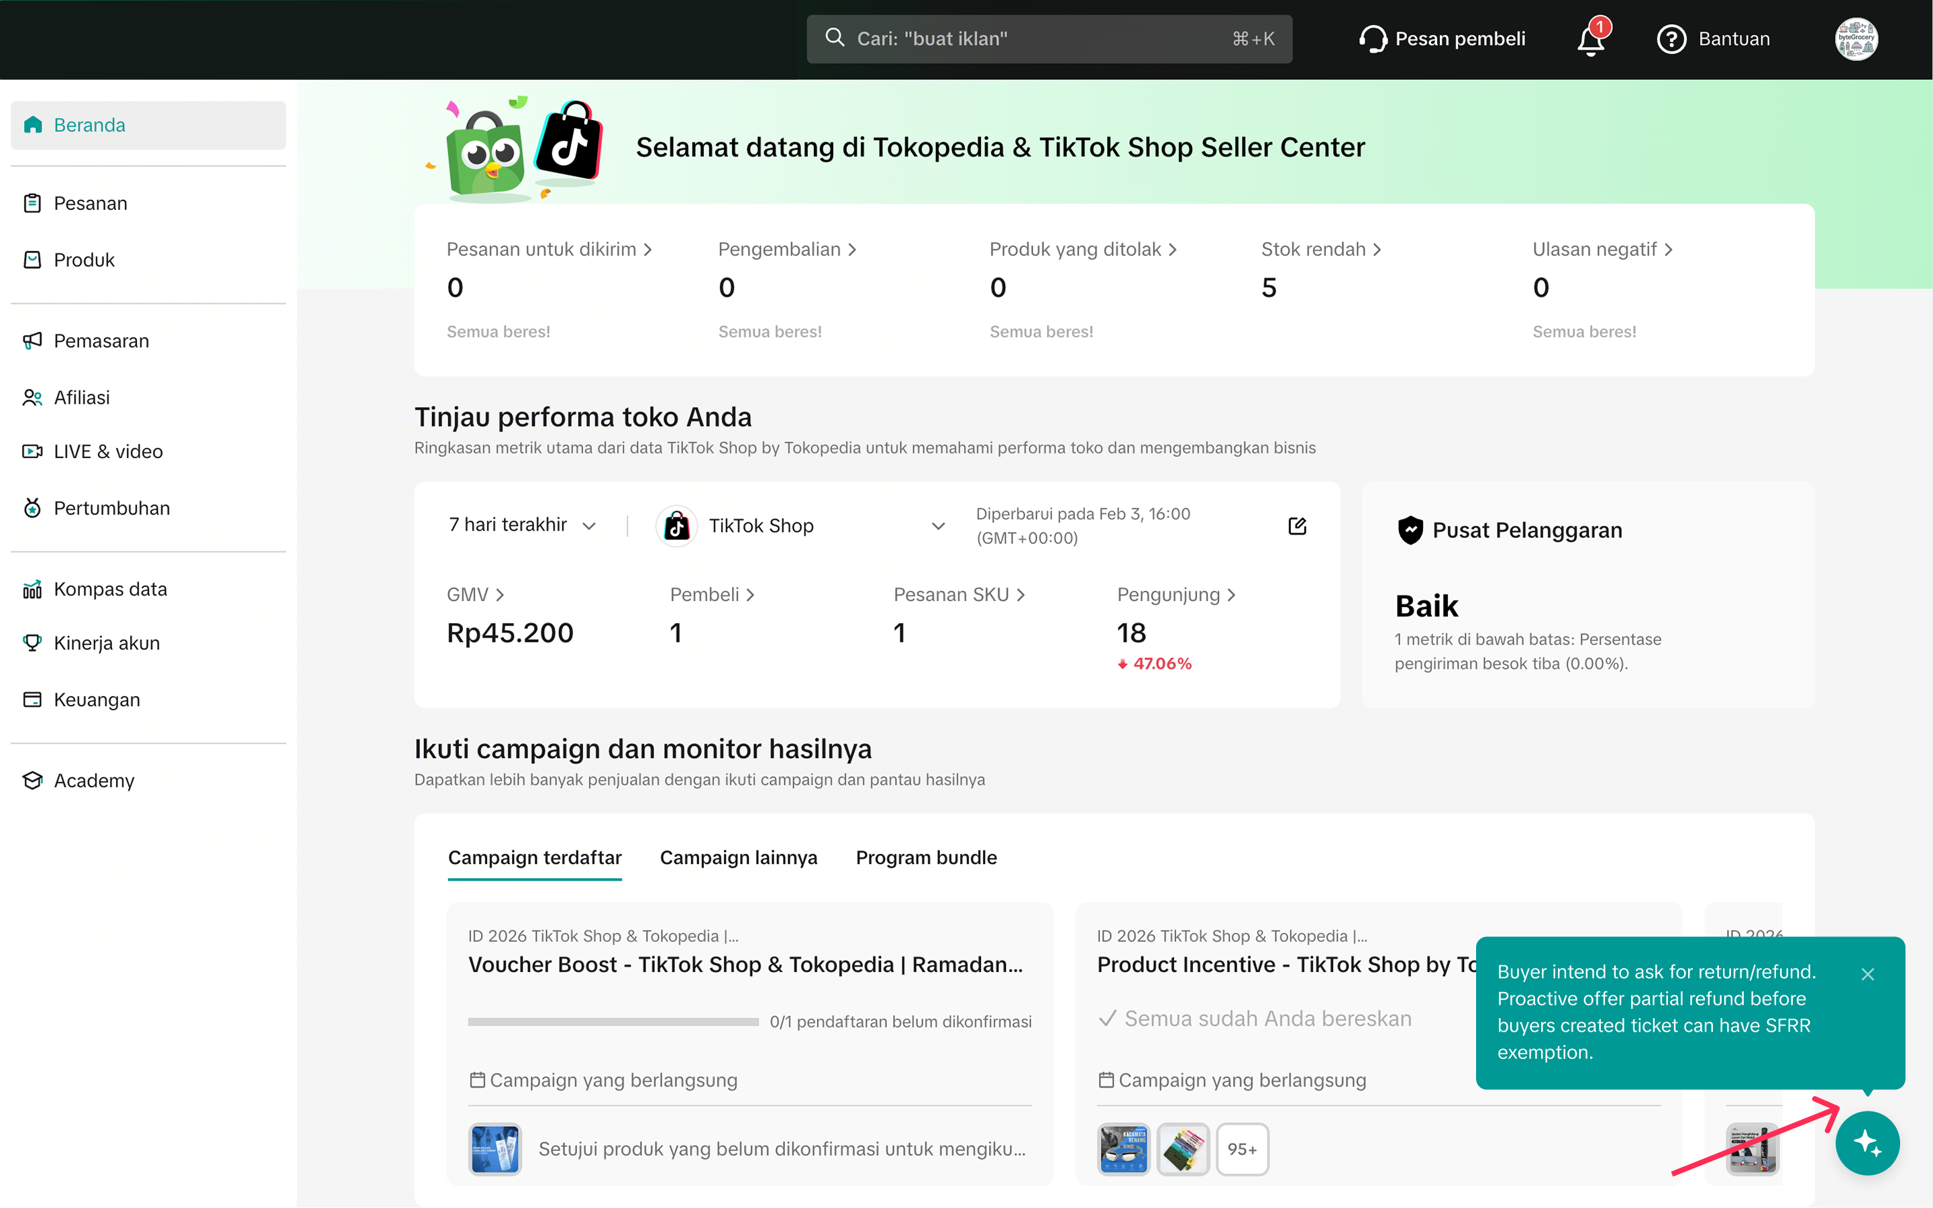This screenshot has height=1208, width=1933.
Task: Open Stok rendah details
Action: (x=1322, y=250)
